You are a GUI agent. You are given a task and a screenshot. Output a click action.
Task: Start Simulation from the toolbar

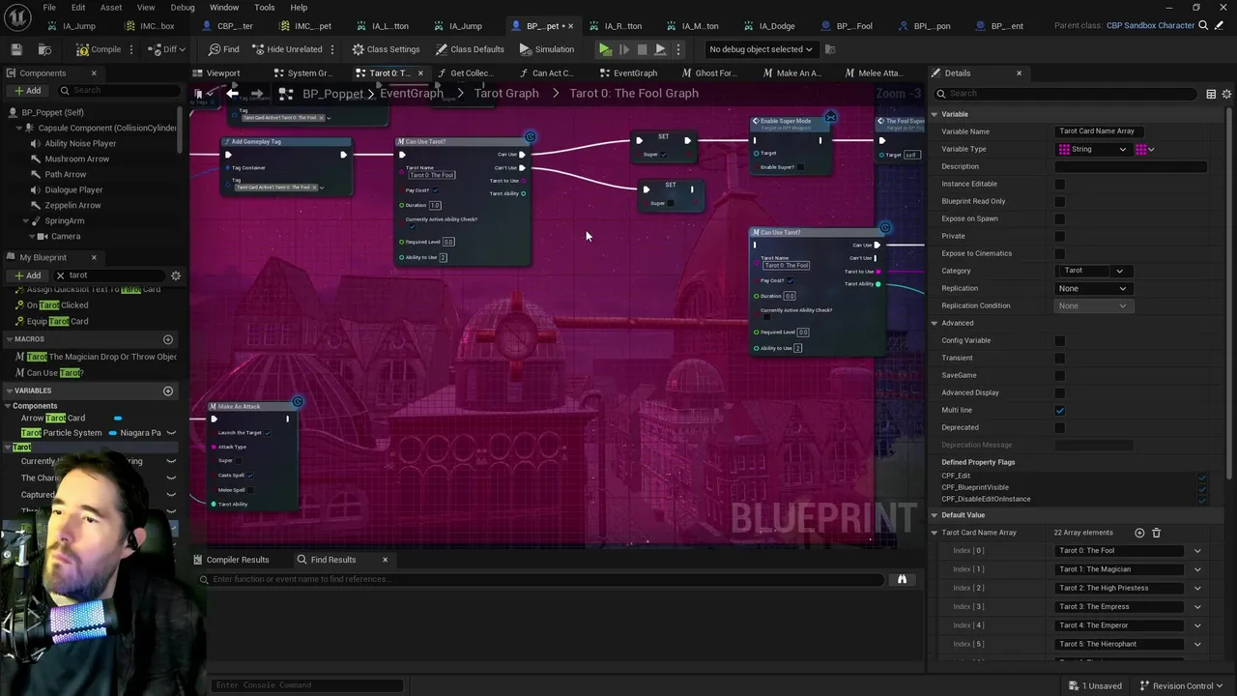(x=547, y=49)
